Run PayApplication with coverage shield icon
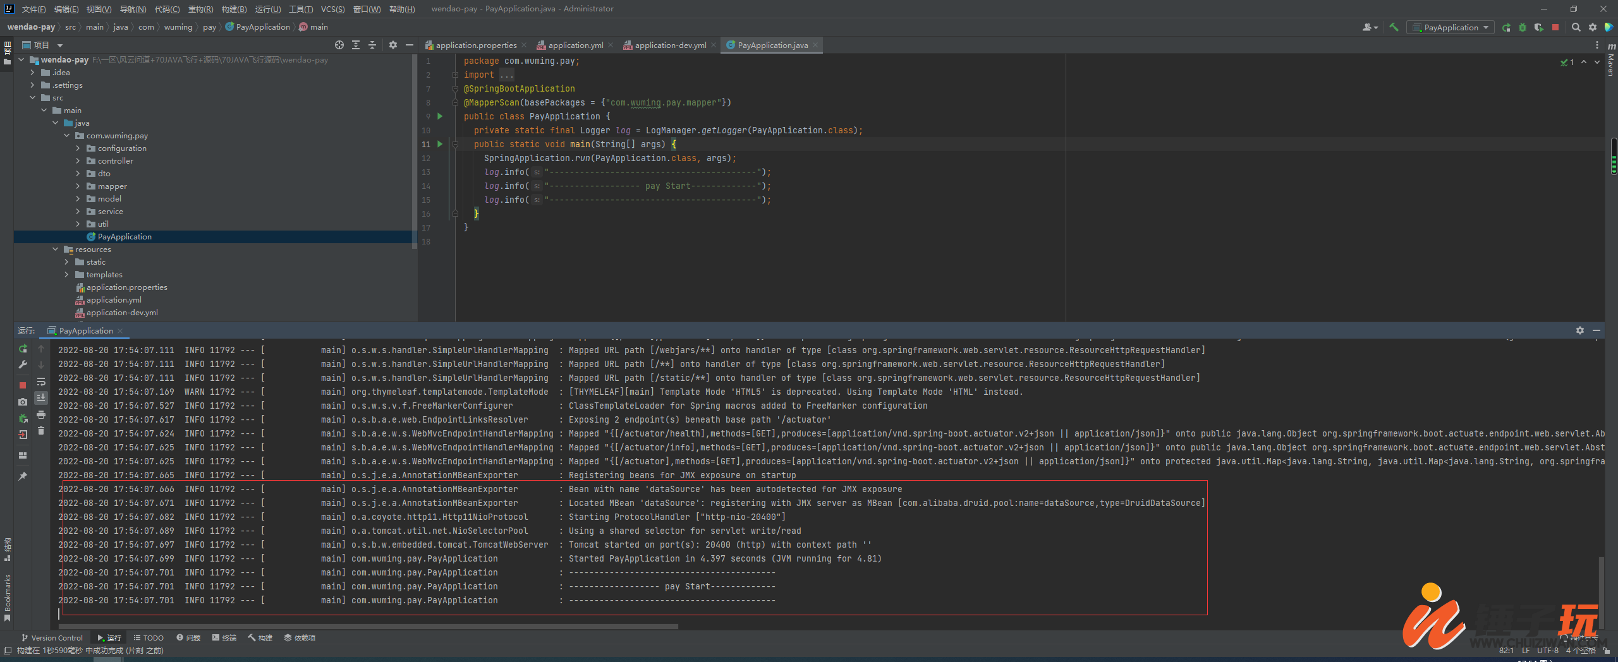 pos(1538,27)
